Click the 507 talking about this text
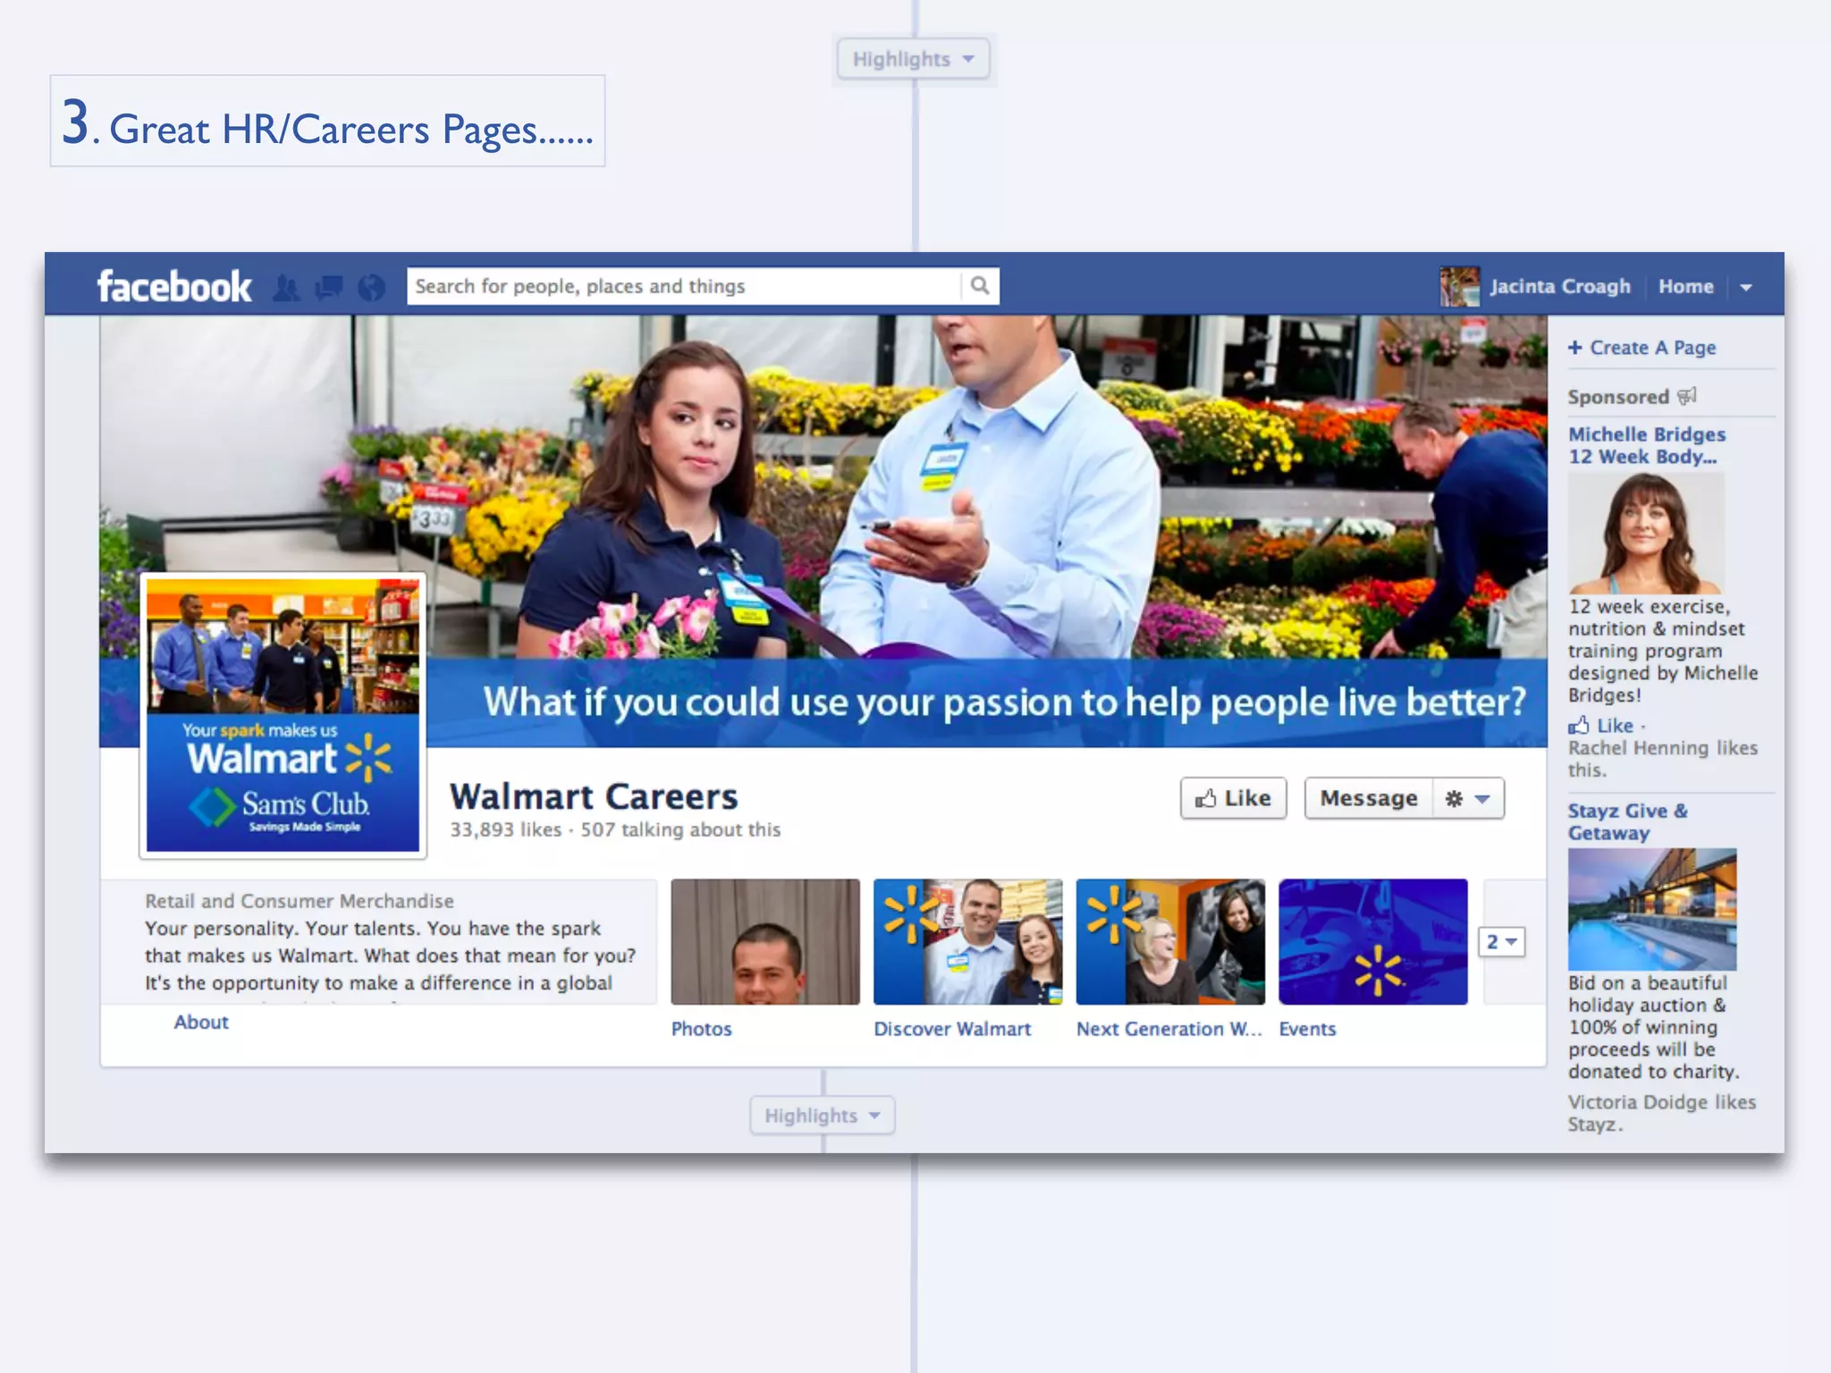This screenshot has width=1831, height=1373. [x=680, y=830]
